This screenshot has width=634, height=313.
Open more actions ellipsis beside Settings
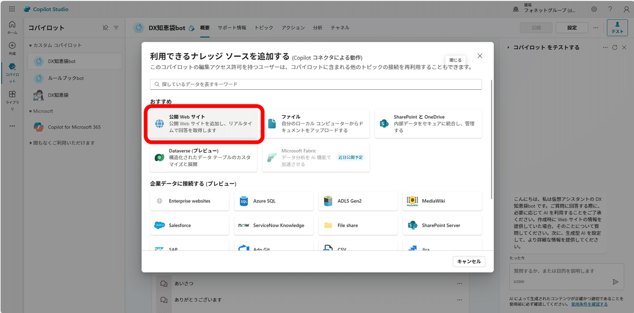tap(595, 27)
